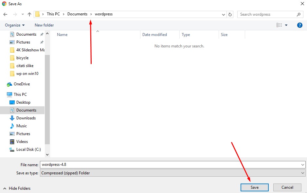Viewport: 307px width, 193px height.
Task: Open the Help button
Action: pos(299,25)
